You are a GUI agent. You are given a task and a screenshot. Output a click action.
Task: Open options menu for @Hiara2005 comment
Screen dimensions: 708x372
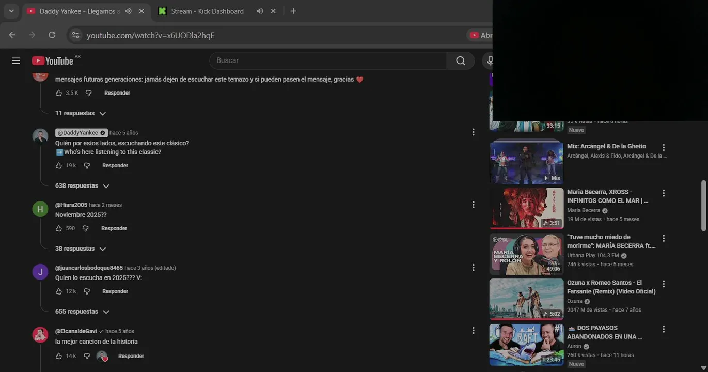(473, 205)
